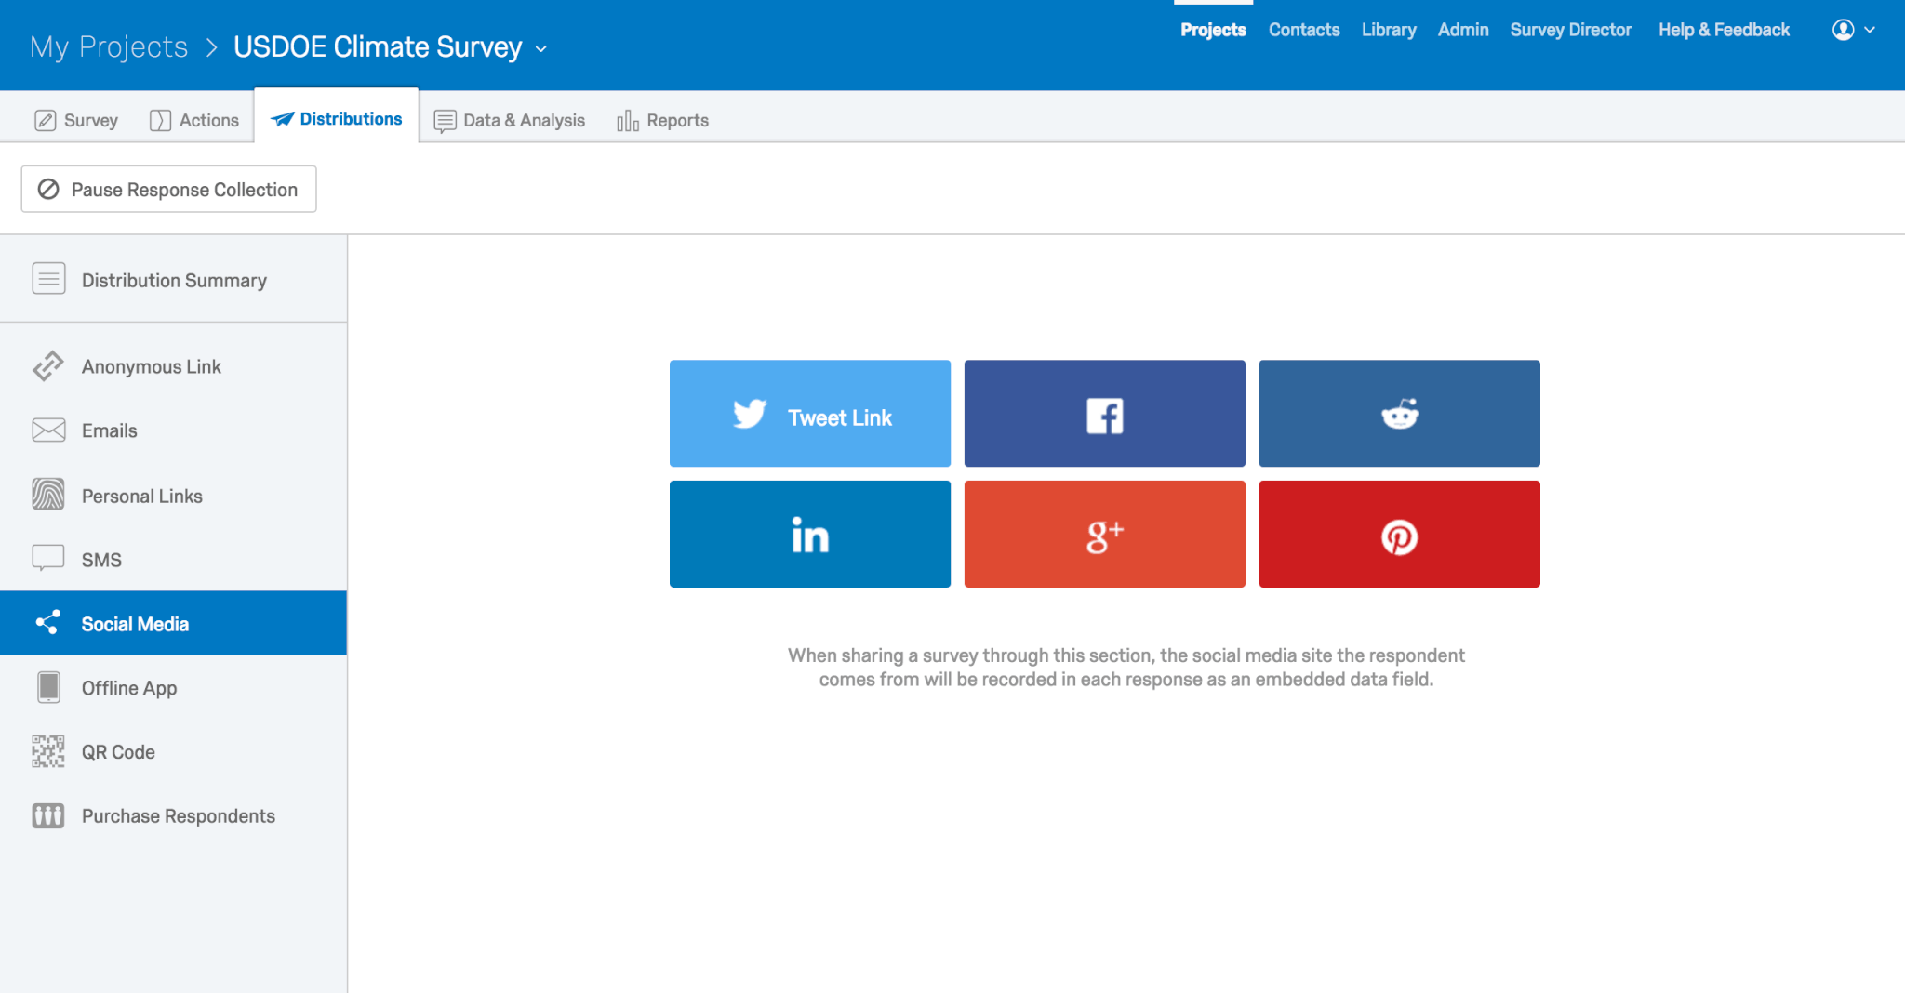Image resolution: width=1905 pixels, height=993 pixels.
Task: Click the Offline App tablet icon
Action: click(48, 687)
